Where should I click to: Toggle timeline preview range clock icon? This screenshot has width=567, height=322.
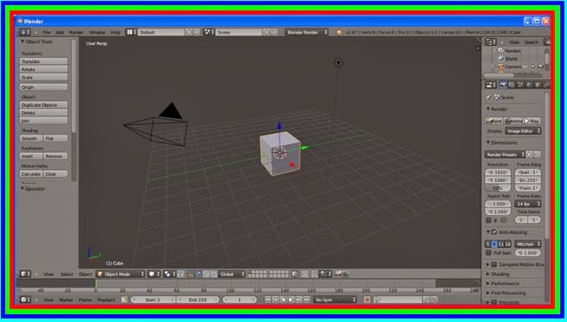pos(124,300)
